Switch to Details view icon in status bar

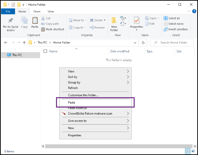point(188,151)
